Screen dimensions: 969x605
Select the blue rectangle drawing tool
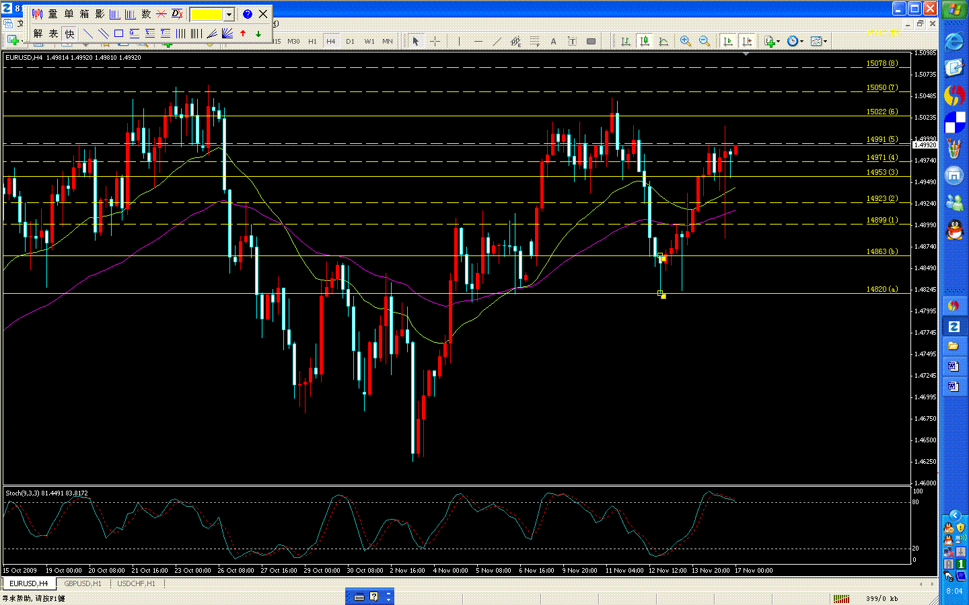click(118, 34)
